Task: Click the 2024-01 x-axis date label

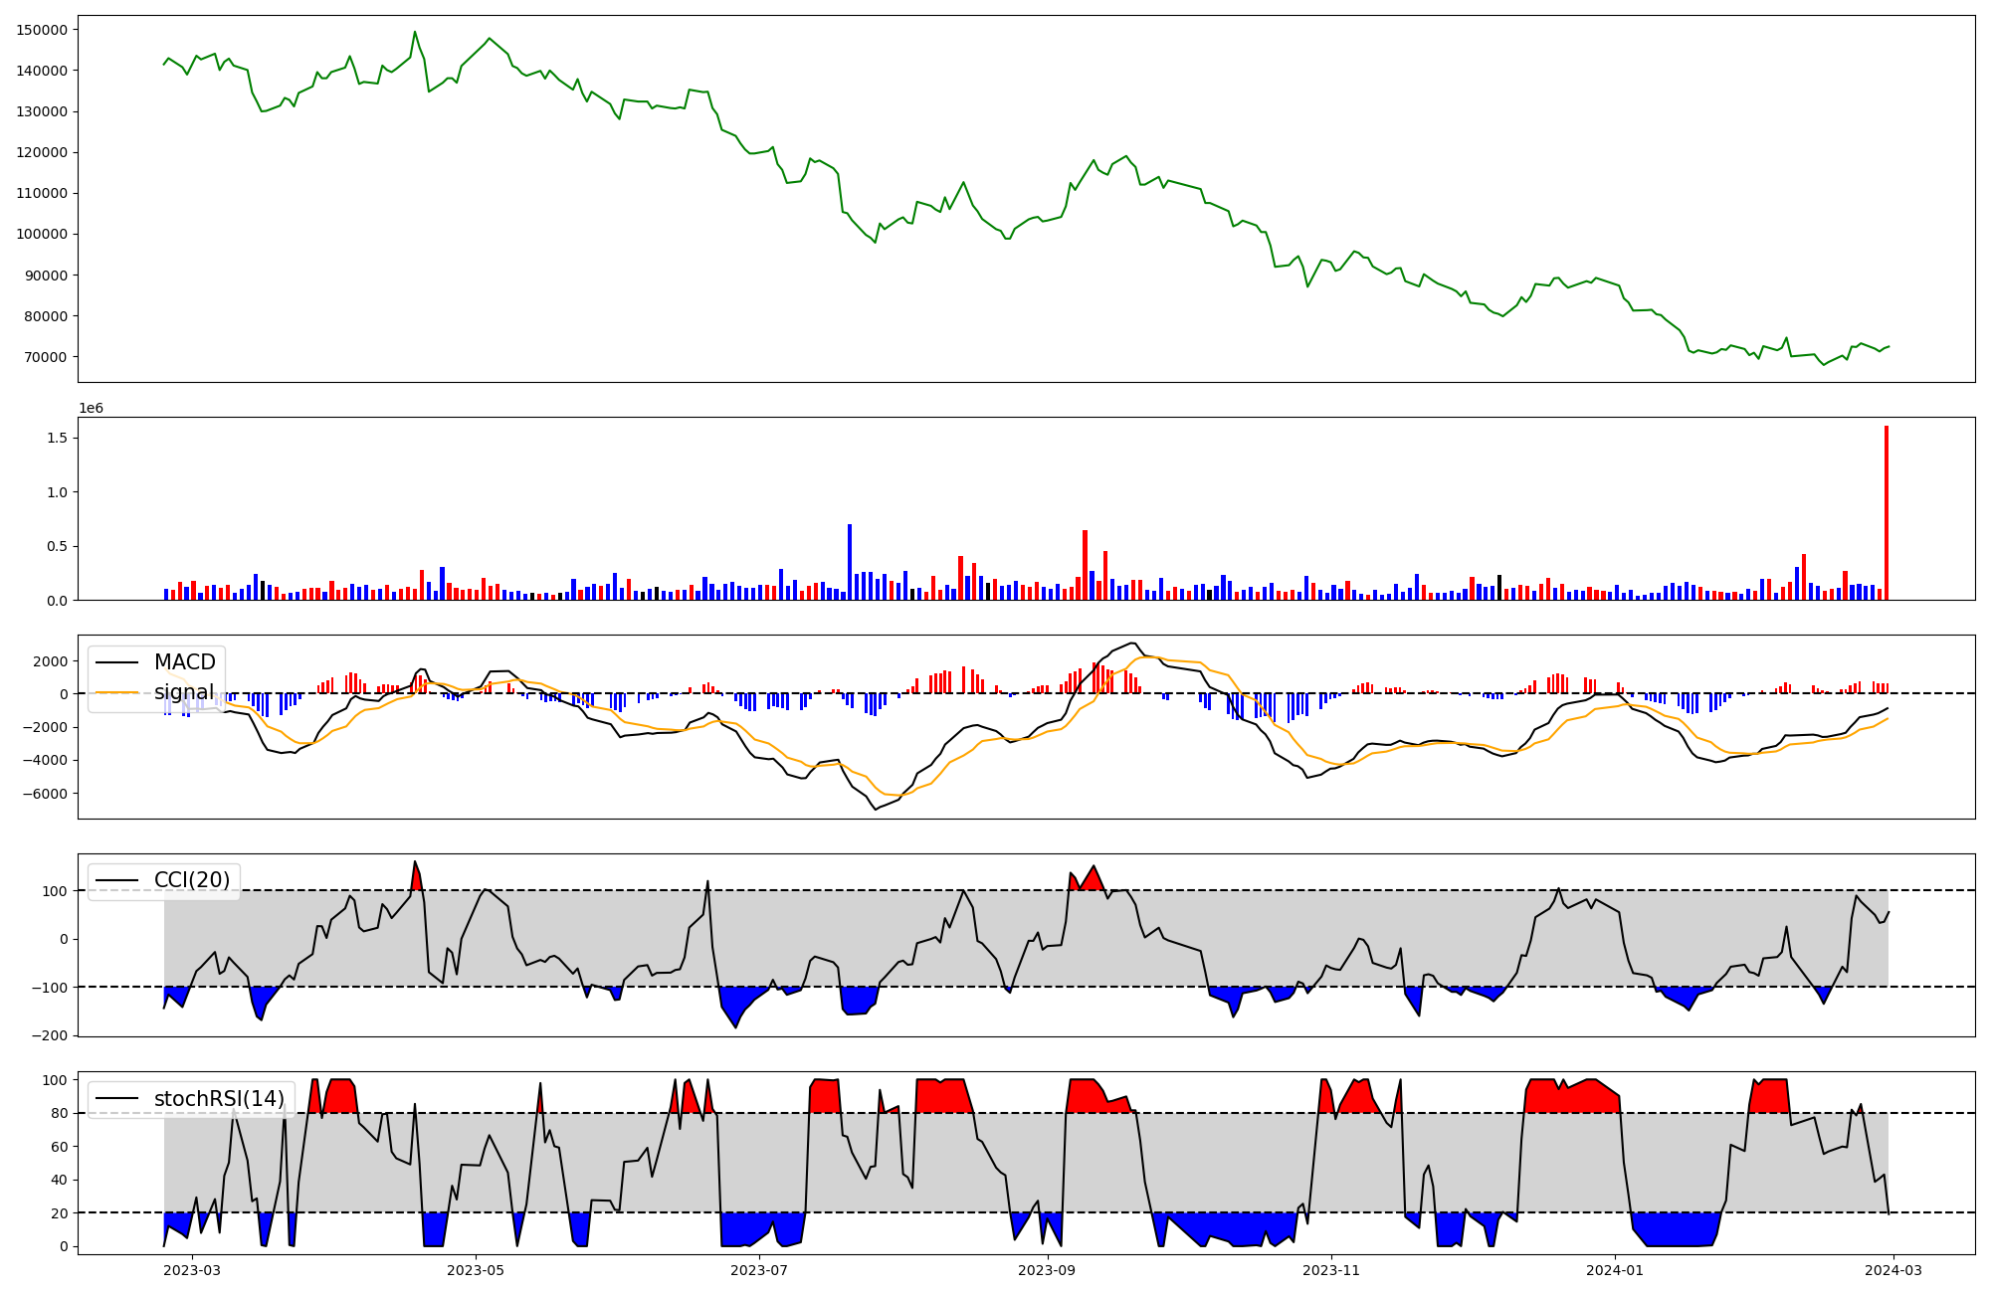Action: point(1615,1270)
